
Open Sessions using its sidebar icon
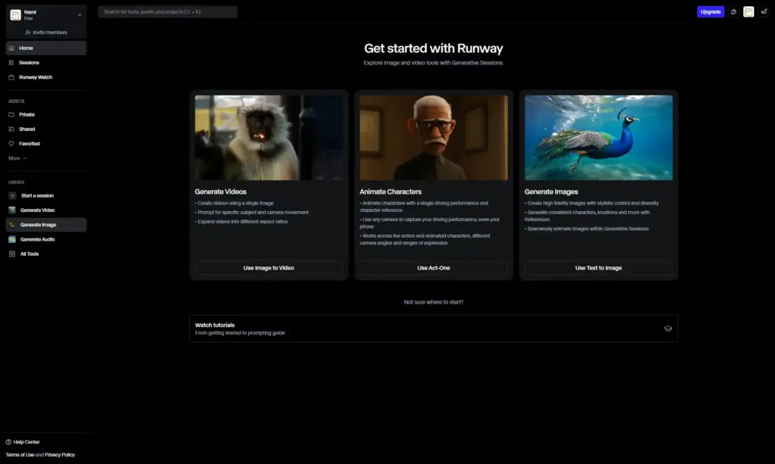(x=11, y=63)
